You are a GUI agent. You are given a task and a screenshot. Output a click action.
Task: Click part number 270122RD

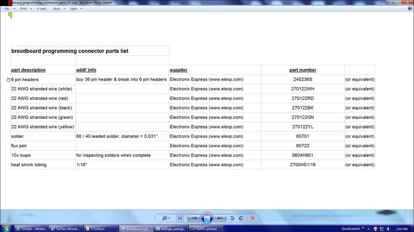(x=303, y=99)
